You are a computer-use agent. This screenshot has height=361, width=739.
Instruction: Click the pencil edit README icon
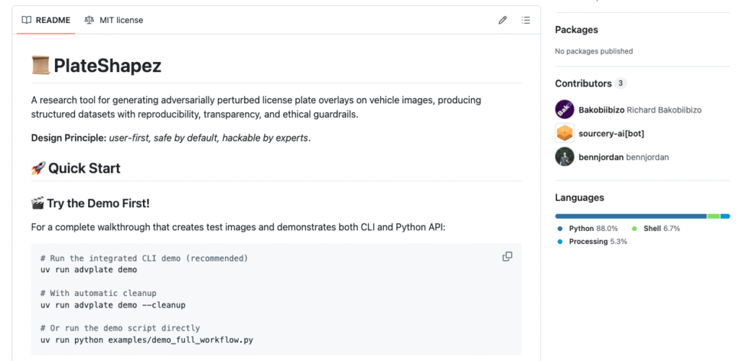503,20
